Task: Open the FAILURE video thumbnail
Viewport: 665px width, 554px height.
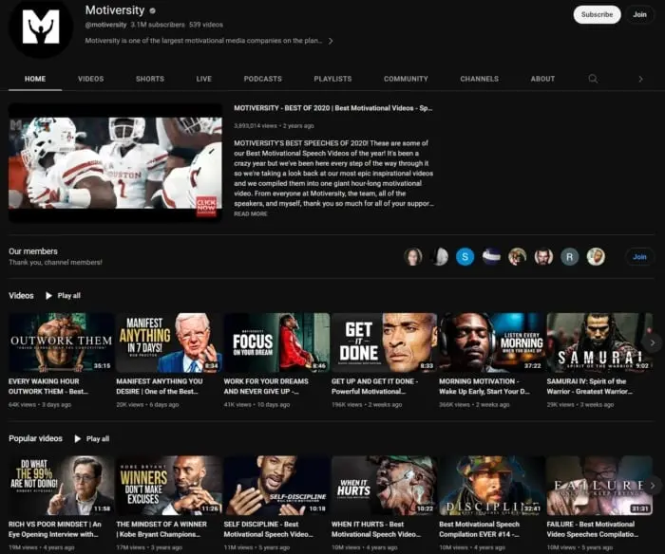Action: click(x=599, y=486)
